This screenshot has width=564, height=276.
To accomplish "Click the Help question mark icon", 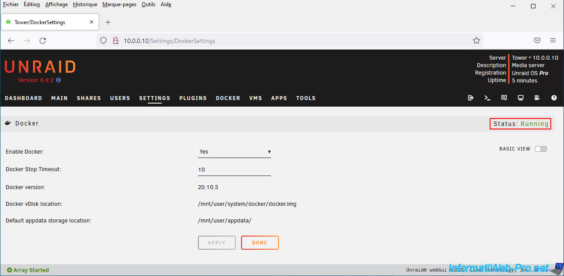I will click(x=554, y=98).
